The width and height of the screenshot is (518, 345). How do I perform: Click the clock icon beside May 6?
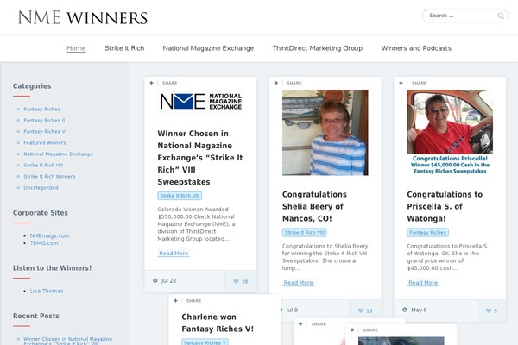point(405,310)
